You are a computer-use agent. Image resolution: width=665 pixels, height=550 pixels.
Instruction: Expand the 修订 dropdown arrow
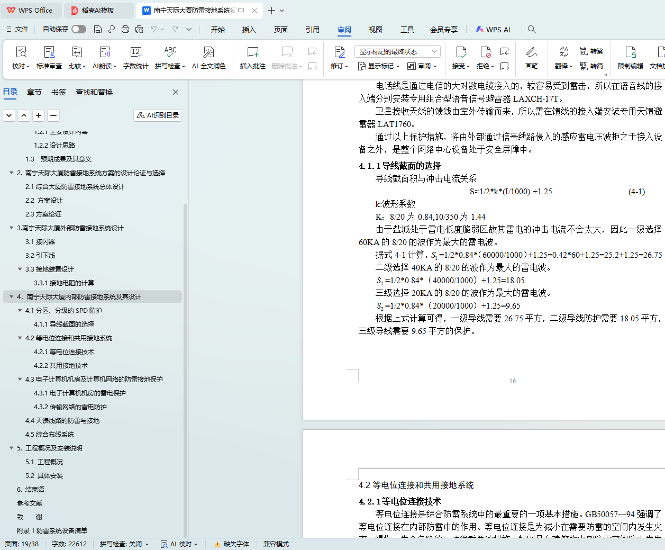click(347, 67)
